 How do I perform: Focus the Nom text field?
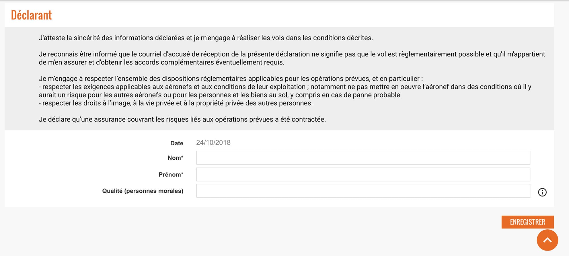point(363,158)
